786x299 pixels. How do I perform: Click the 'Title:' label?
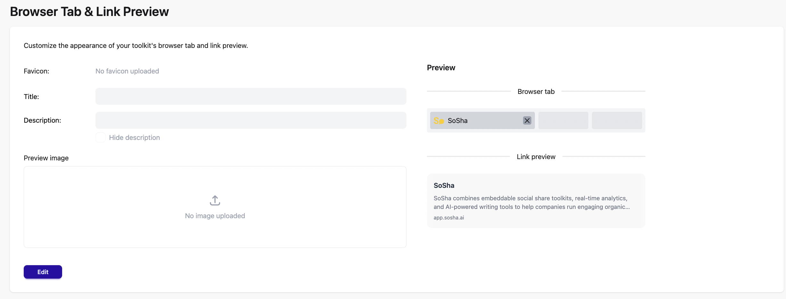pyautogui.click(x=31, y=97)
